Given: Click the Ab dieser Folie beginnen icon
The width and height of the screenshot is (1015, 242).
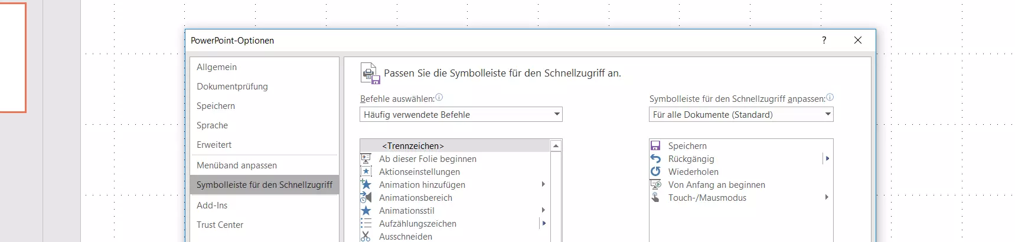Looking at the screenshot, I should click(366, 159).
